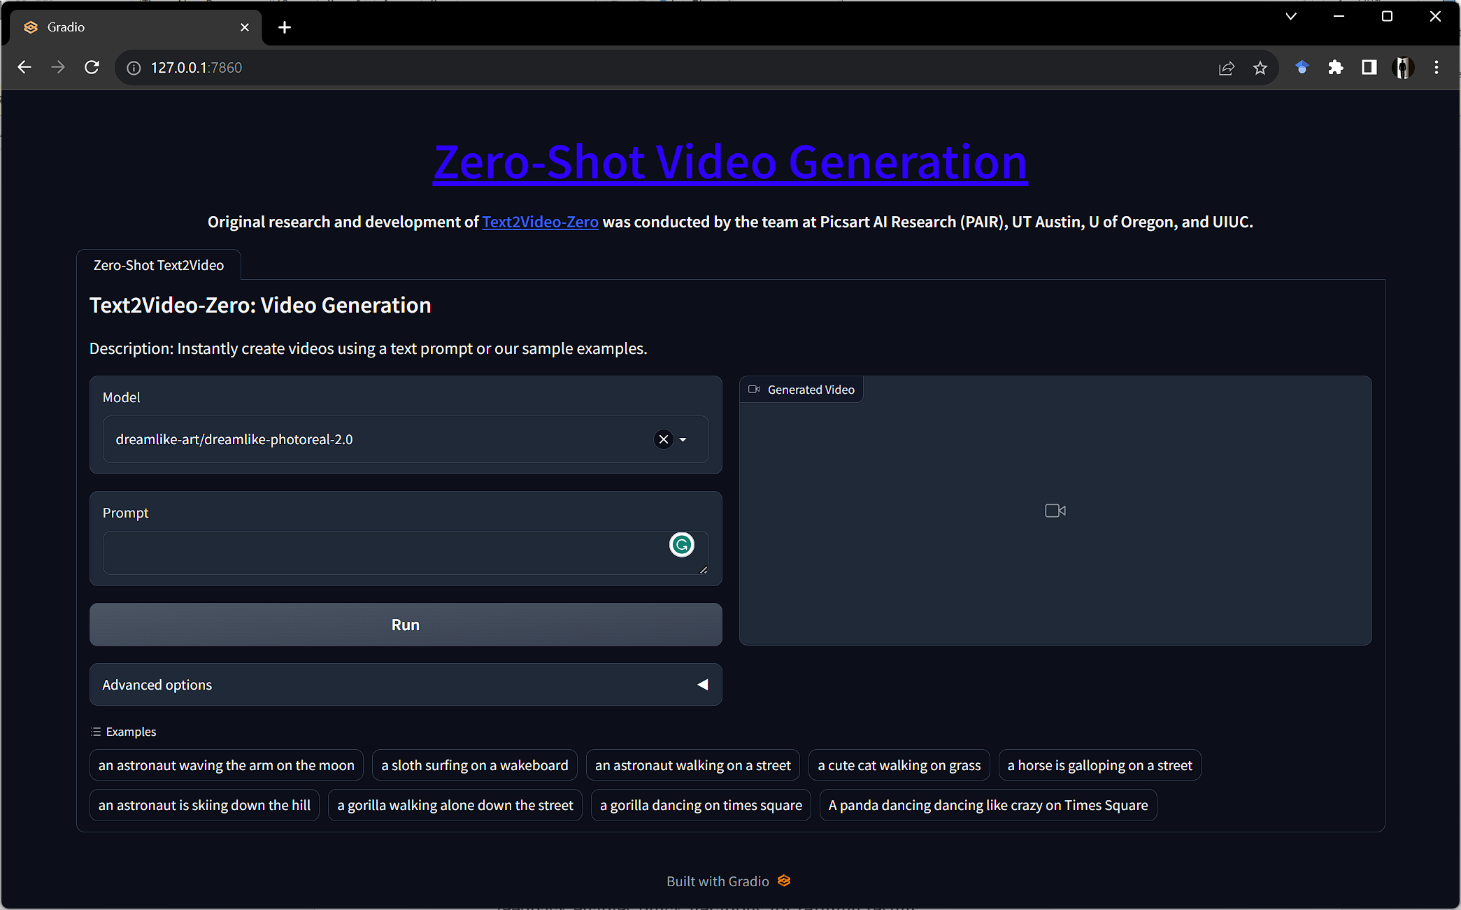Open the Model dropdown arrow
This screenshot has height=910, width=1461.
point(683,440)
